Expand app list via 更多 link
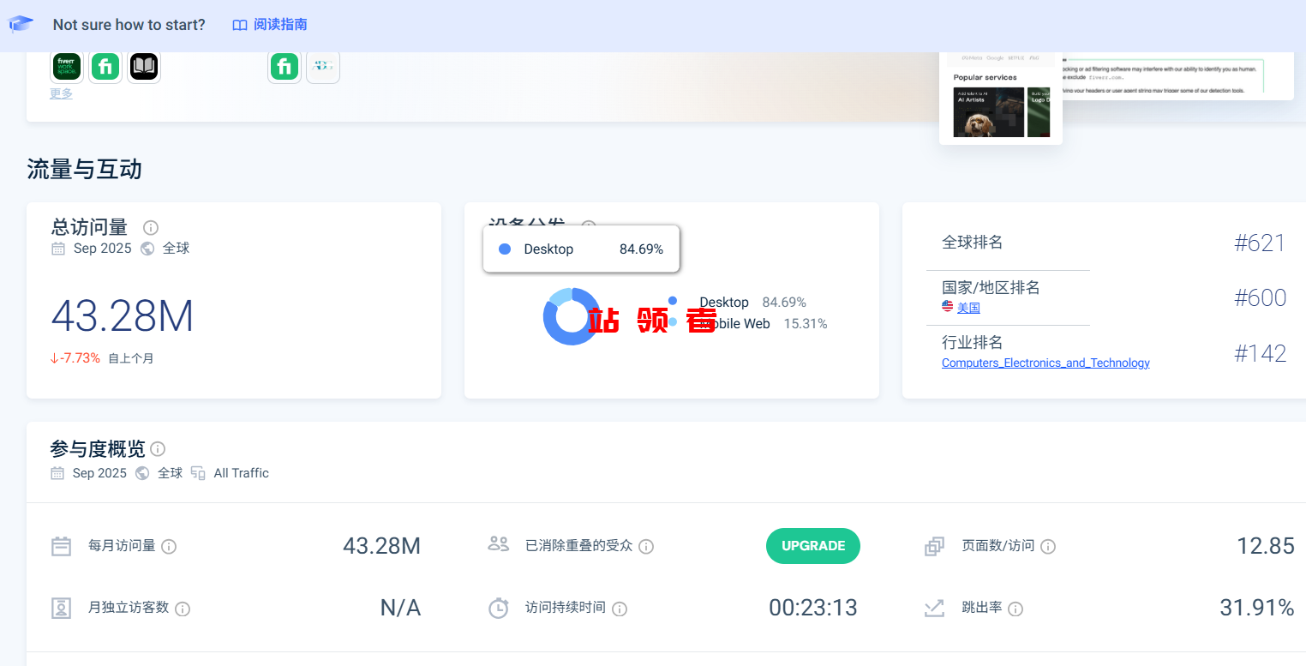The height and width of the screenshot is (666, 1306). (x=61, y=93)
